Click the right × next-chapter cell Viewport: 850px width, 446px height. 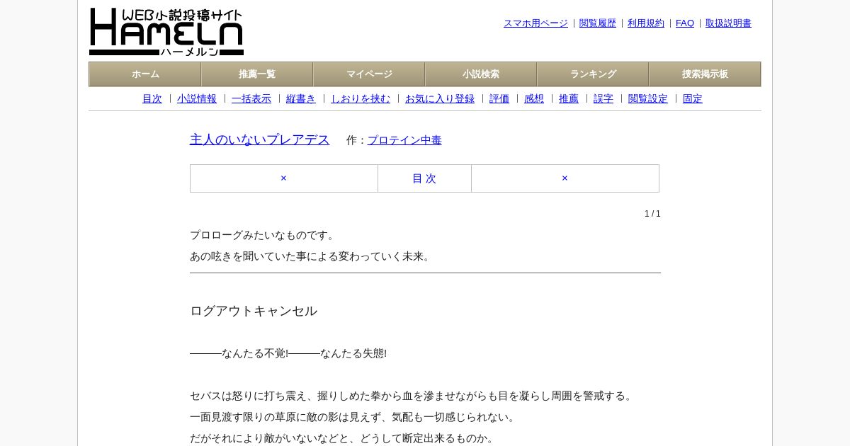click(565, 178)
